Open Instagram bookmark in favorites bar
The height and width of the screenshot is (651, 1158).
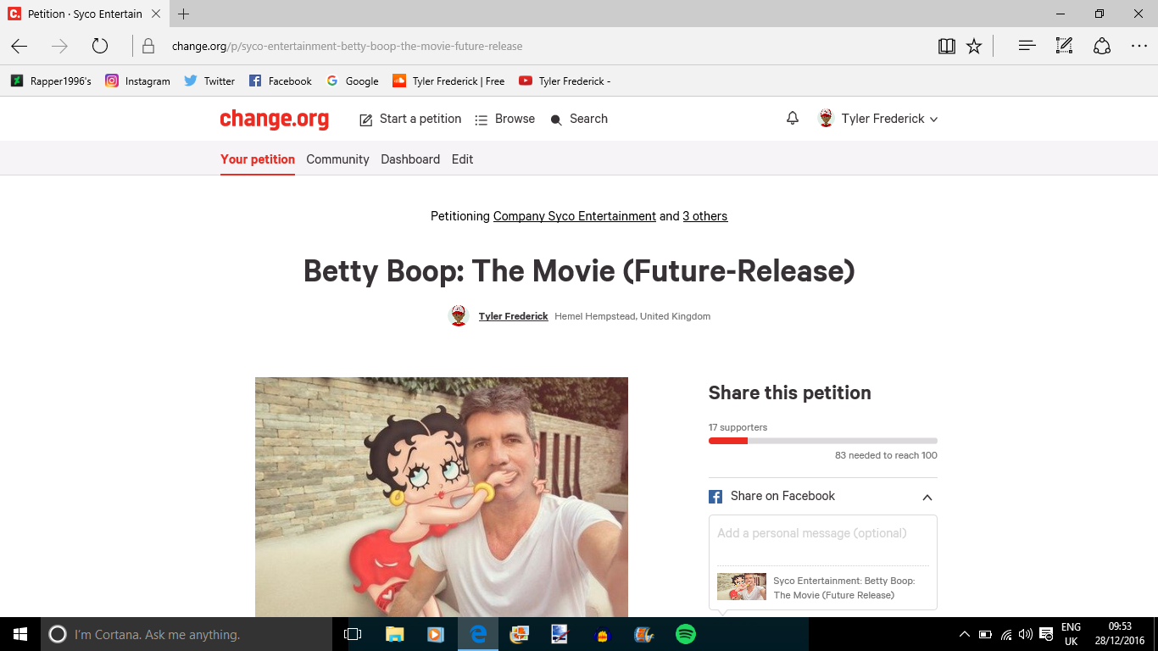point(137,81)
